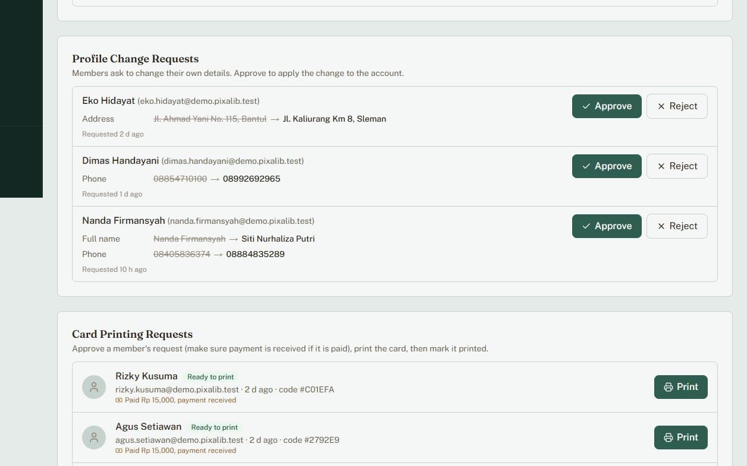
Task: Click email nanda.firmansyah@demo.pixalib.test
Action: click(x=241, y=221)
